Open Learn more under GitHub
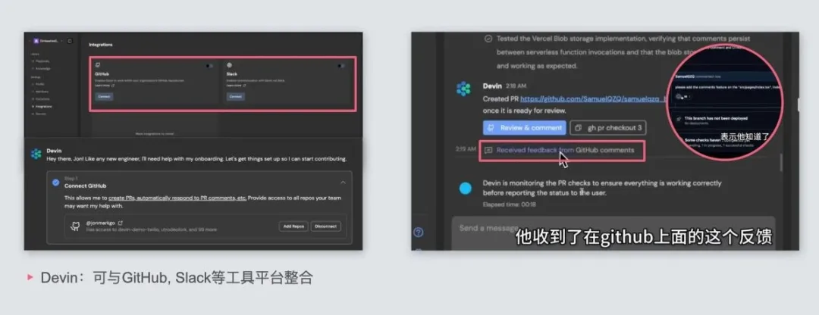819x315 pixels. (104, 85)
